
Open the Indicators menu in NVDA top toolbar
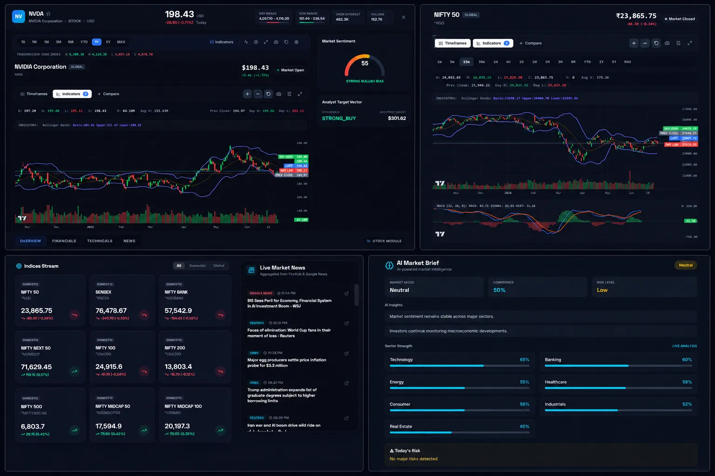(x=222, y=42)
